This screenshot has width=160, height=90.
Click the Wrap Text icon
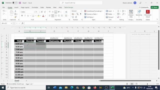[66, 12]
